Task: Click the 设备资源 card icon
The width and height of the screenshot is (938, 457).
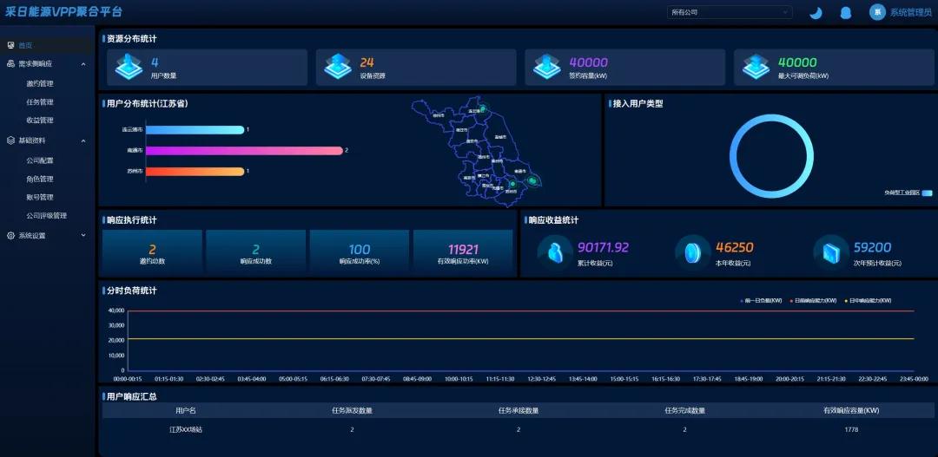Action: point(338,67)
